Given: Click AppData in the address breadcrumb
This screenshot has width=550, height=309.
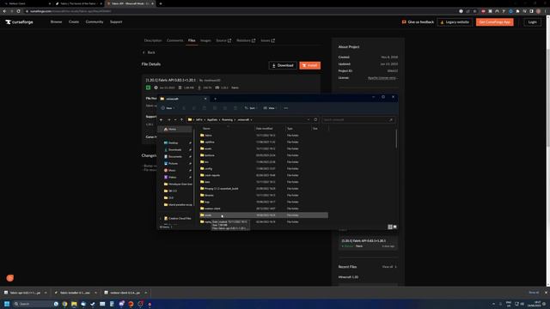Looking at the screenshot, I should point(212,120).
